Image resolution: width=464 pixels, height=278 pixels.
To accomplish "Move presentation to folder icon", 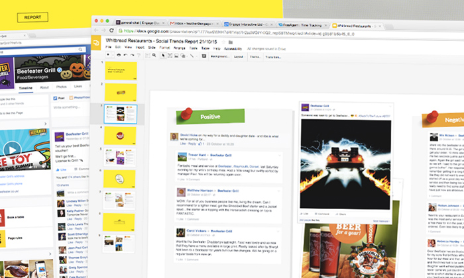I will [x=231, y=42].
